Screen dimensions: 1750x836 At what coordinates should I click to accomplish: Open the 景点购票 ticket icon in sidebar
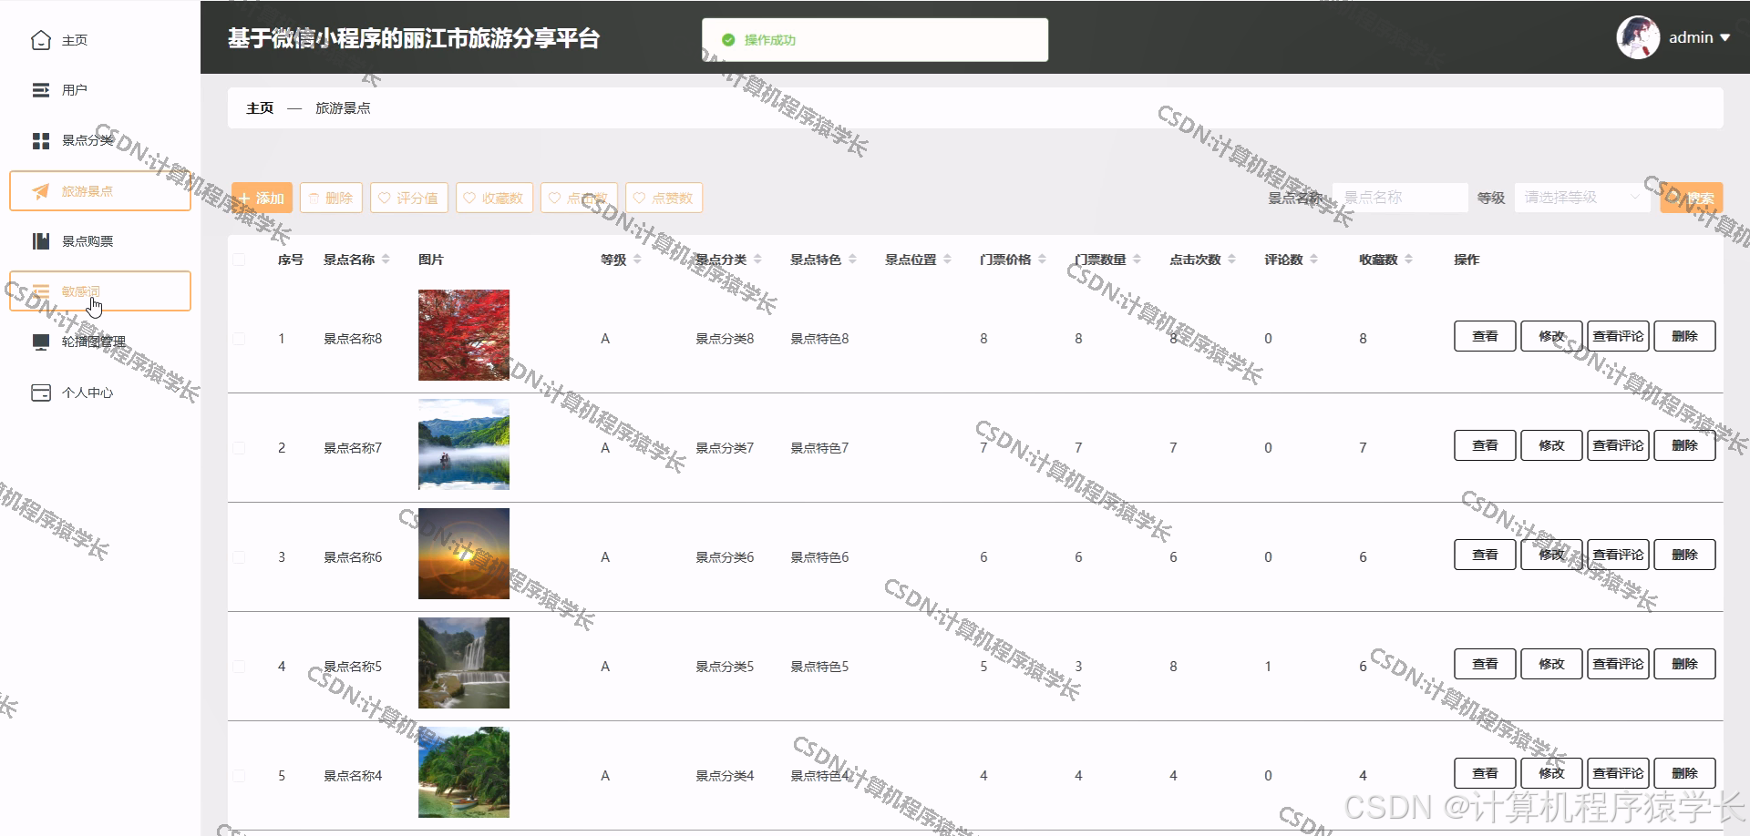point(41,241)
